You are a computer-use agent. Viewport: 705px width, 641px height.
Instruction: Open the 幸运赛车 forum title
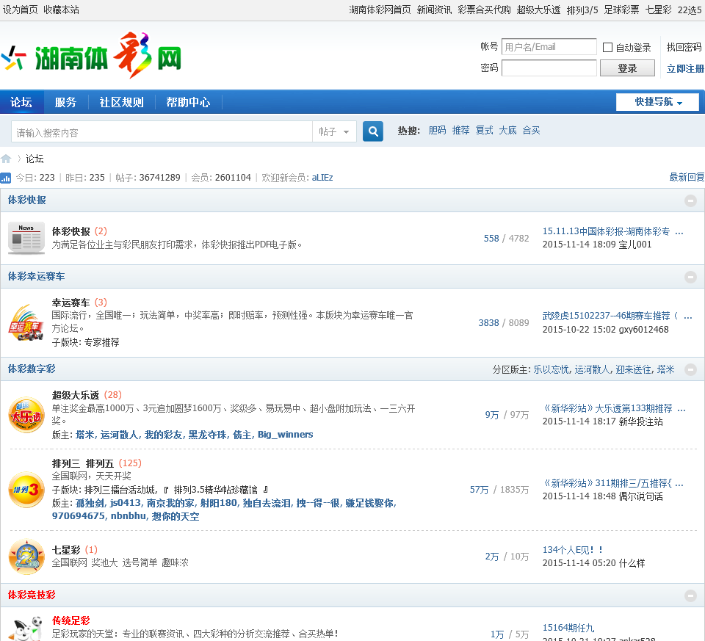pos(71,303)
